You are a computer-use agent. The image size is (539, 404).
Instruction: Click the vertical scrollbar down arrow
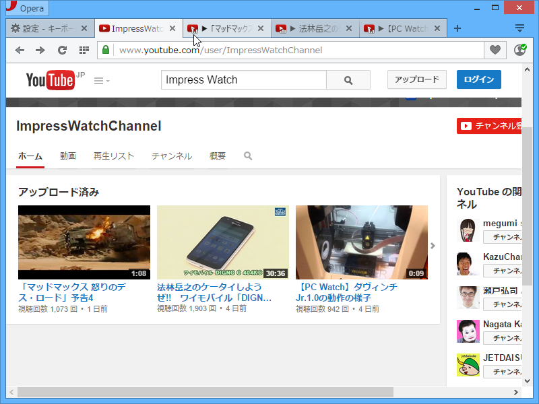click(x=528, y=380)
